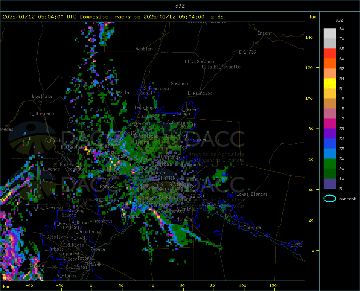Viewport: 360px width, 291px height.
Task: Select the mauve 45 dBZ color swatch
Action: [x=330, y=114]
